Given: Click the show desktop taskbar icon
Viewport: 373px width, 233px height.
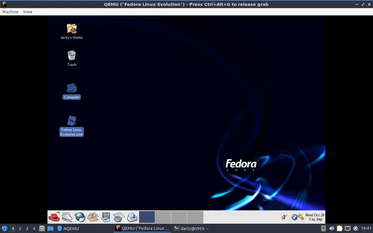Looking at the screenshot, I should coord(50,228).
